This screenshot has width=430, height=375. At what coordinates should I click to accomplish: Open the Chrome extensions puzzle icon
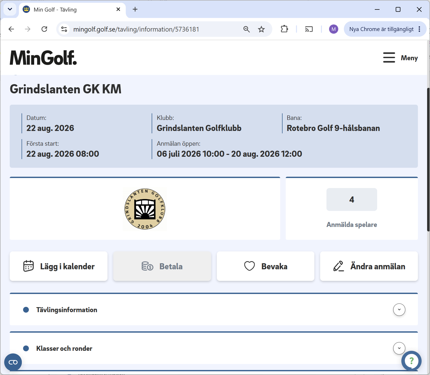284,29
